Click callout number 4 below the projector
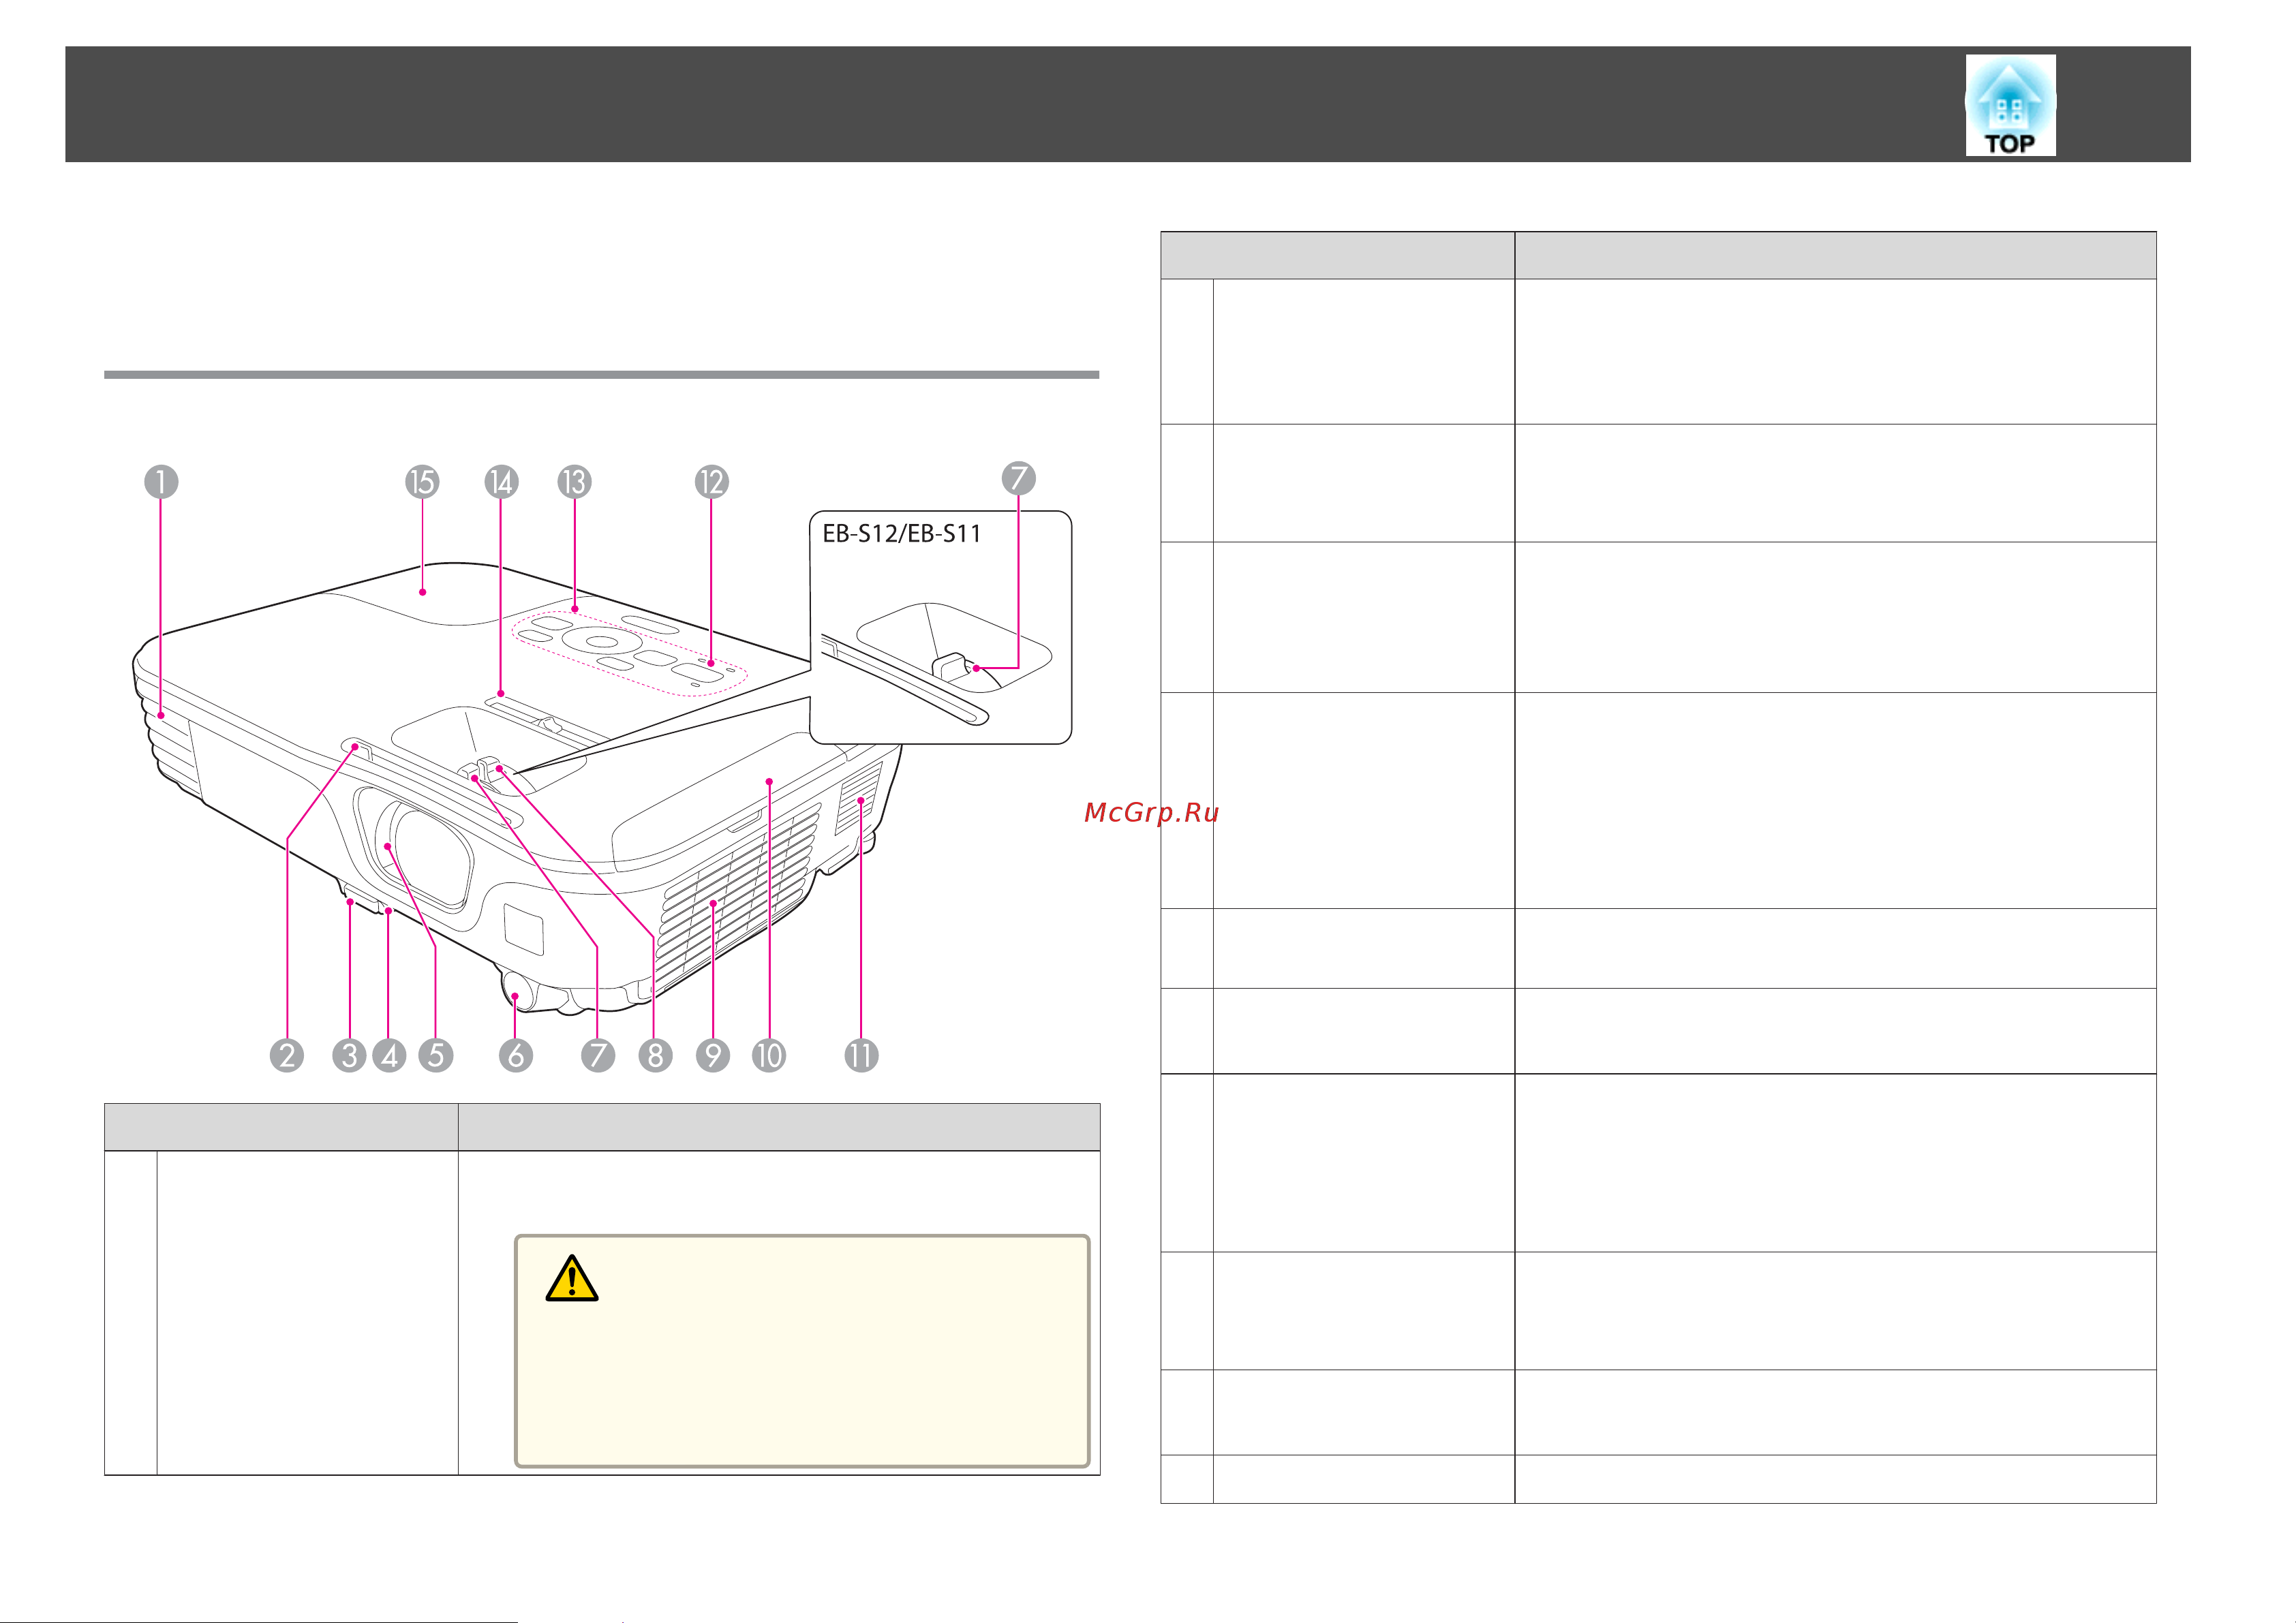 pos(389,1055)
